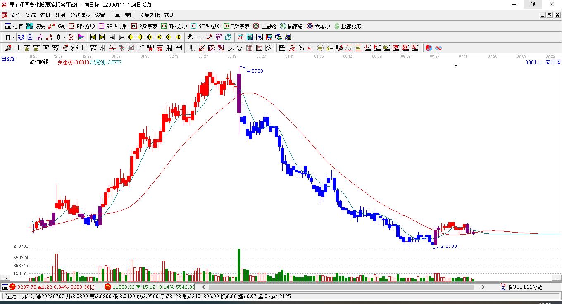Screen dimensions: 562x304
Task: Select the pan hand tool
Action: (191, 37)
